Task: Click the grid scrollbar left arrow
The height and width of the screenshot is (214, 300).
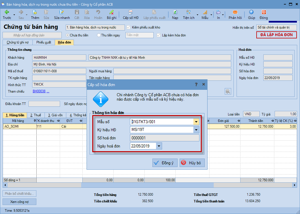Action: point(5,185)
